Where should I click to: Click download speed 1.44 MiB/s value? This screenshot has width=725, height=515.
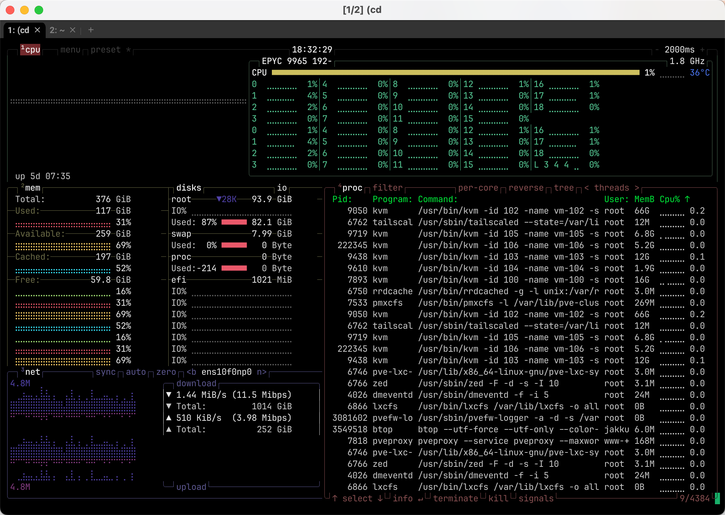pyautogui.click(x=201, y=395)
